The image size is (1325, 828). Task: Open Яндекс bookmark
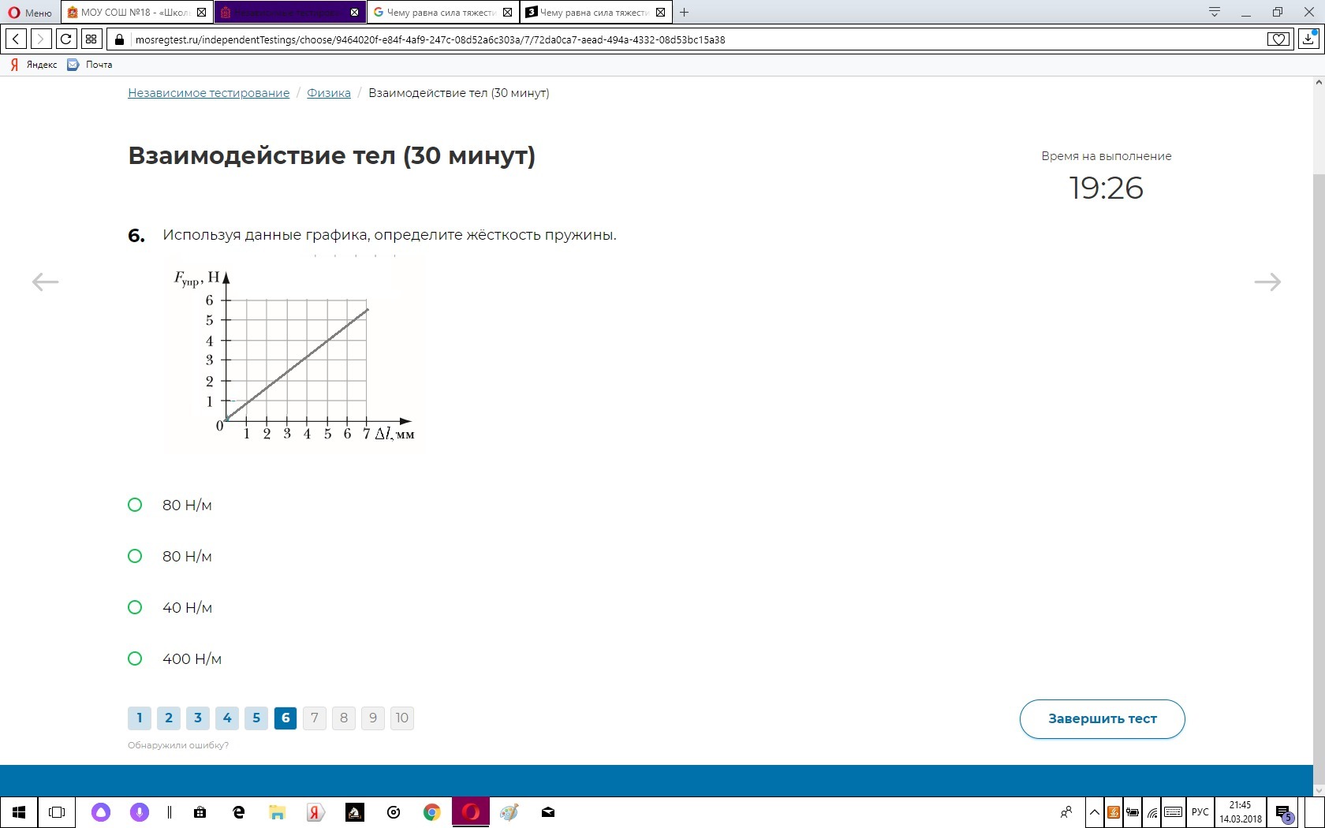pos(34,65)
